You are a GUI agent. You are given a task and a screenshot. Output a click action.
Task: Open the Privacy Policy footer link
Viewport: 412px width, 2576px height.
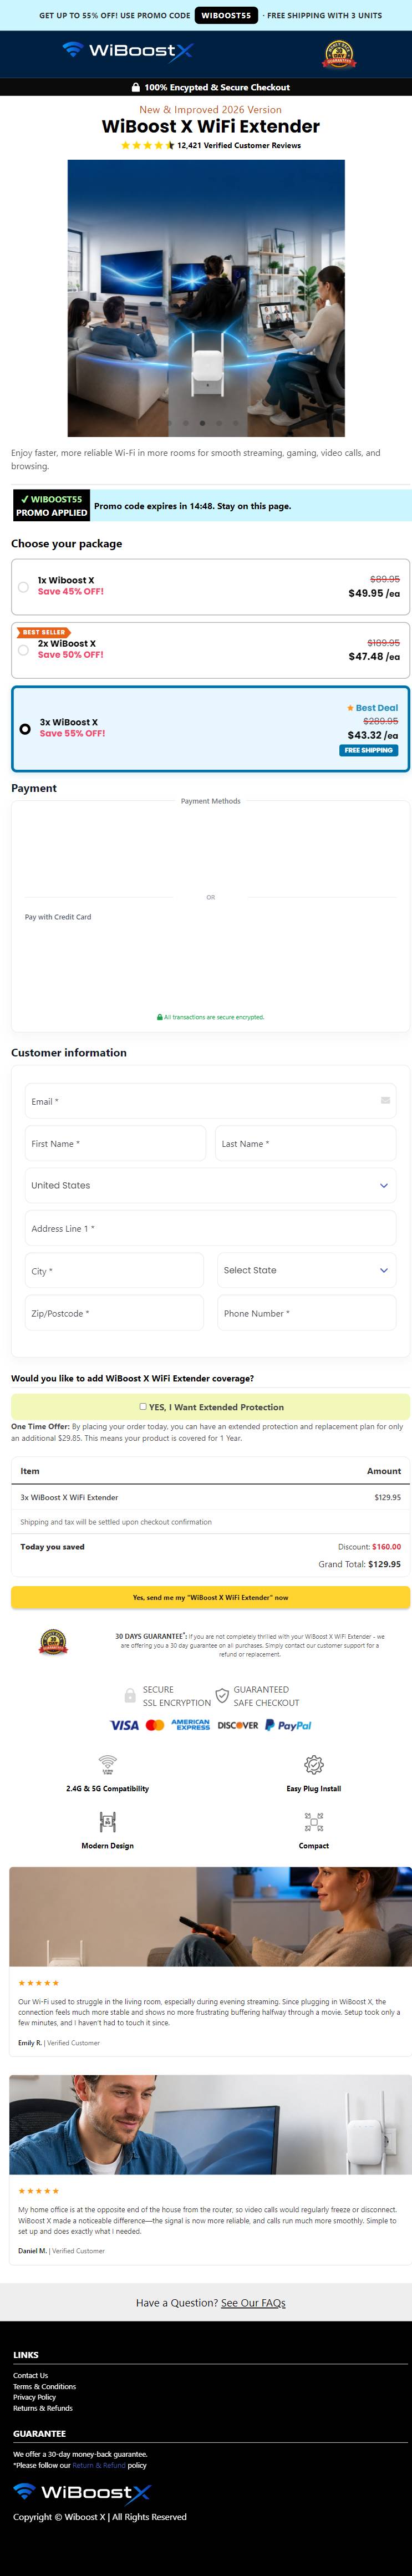coord(34,2397)
